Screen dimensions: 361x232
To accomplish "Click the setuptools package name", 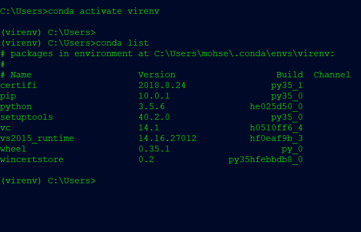I will click(x=27, y=117).
